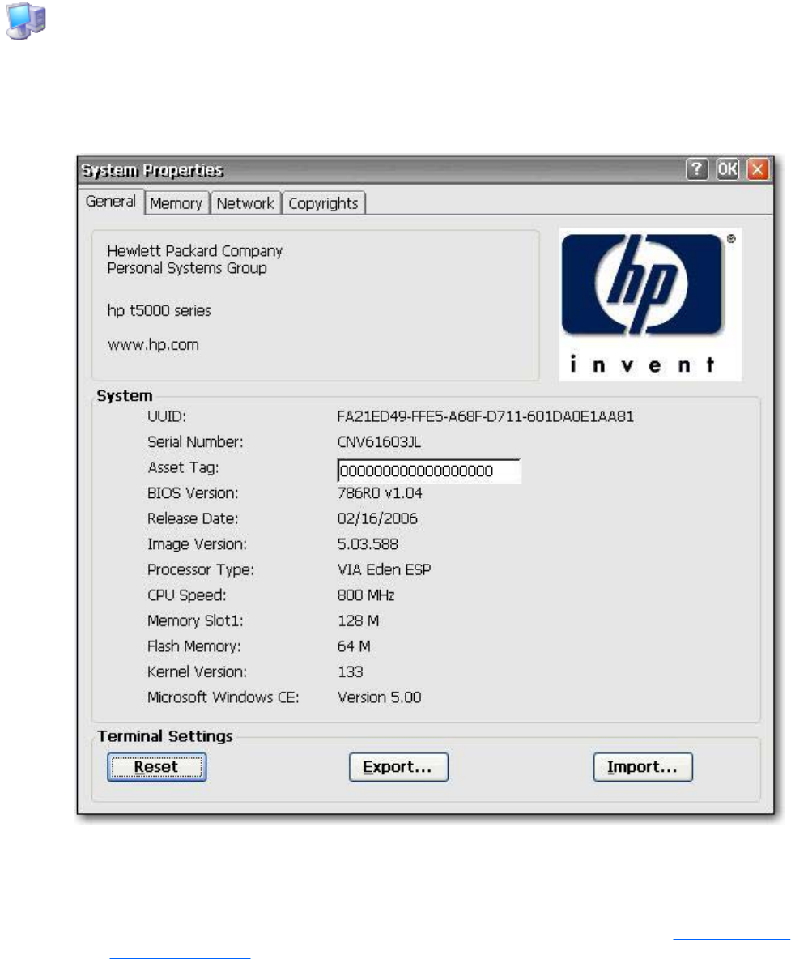
Task: Click image version value 5.03.588
Action: (x=368, y=544)
